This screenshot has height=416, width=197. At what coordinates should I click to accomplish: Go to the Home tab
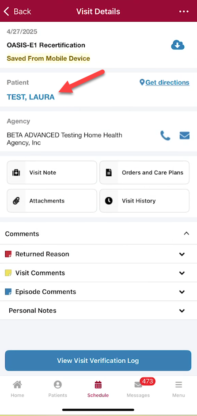[18, 389]
